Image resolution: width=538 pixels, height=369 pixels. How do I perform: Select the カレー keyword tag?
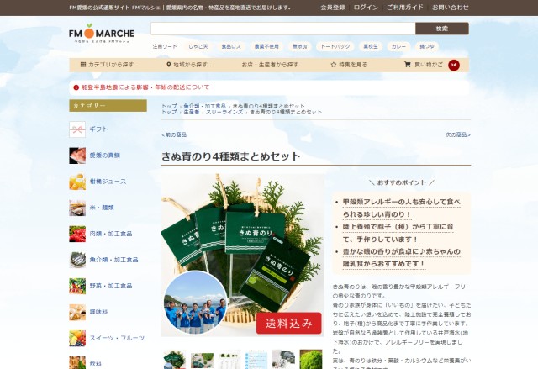398,46
